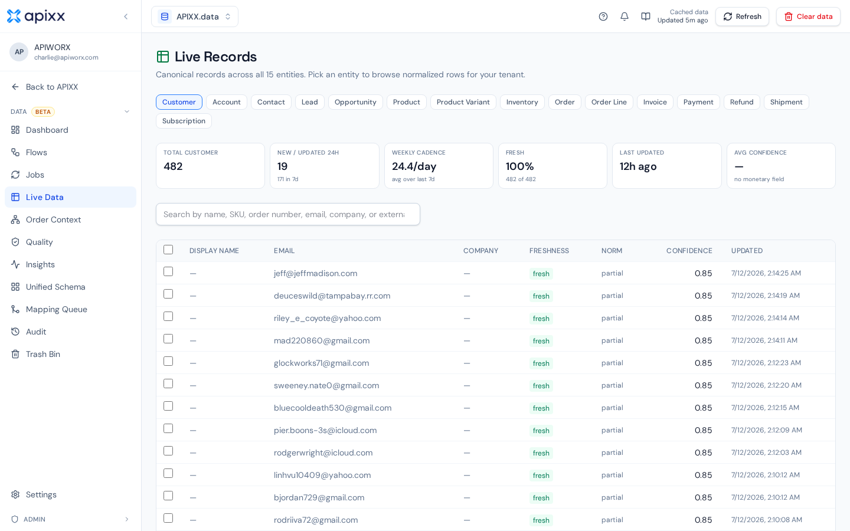
Task: Check the row for riley_e_coyote@yahoo.com
Action: 168,316
